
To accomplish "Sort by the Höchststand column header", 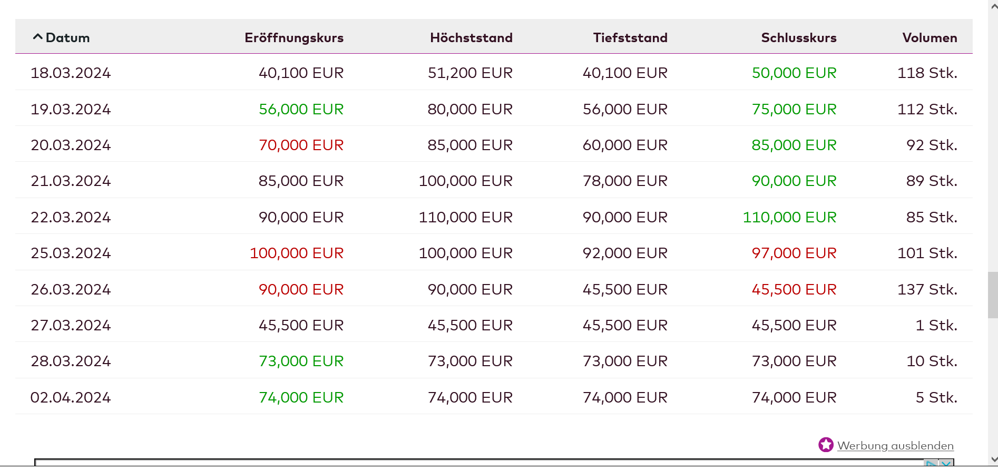I will coord(471,38).
